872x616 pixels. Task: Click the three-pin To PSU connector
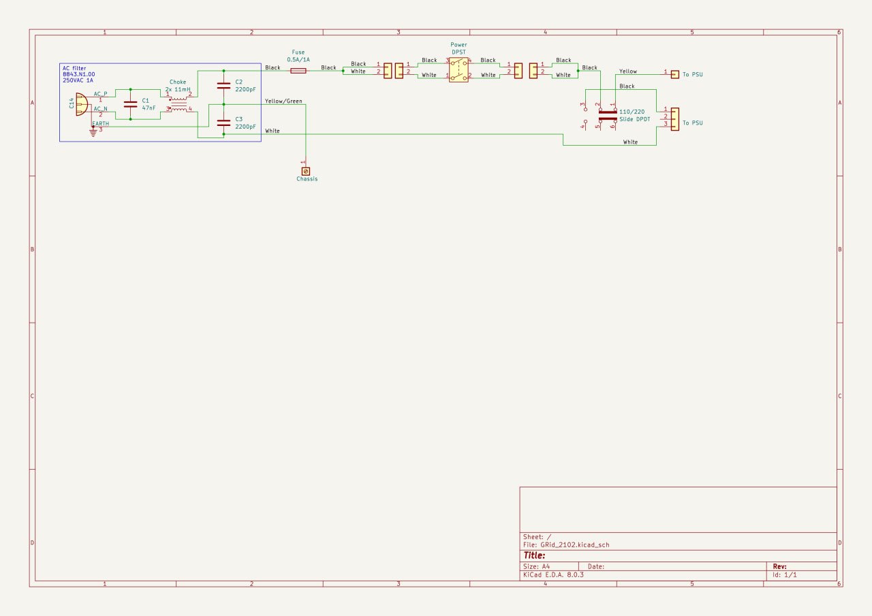coord(674,118)
